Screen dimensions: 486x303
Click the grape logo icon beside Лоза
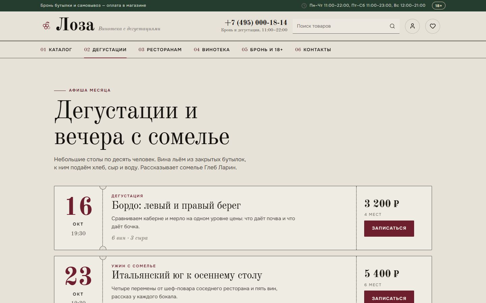(46, 26)
